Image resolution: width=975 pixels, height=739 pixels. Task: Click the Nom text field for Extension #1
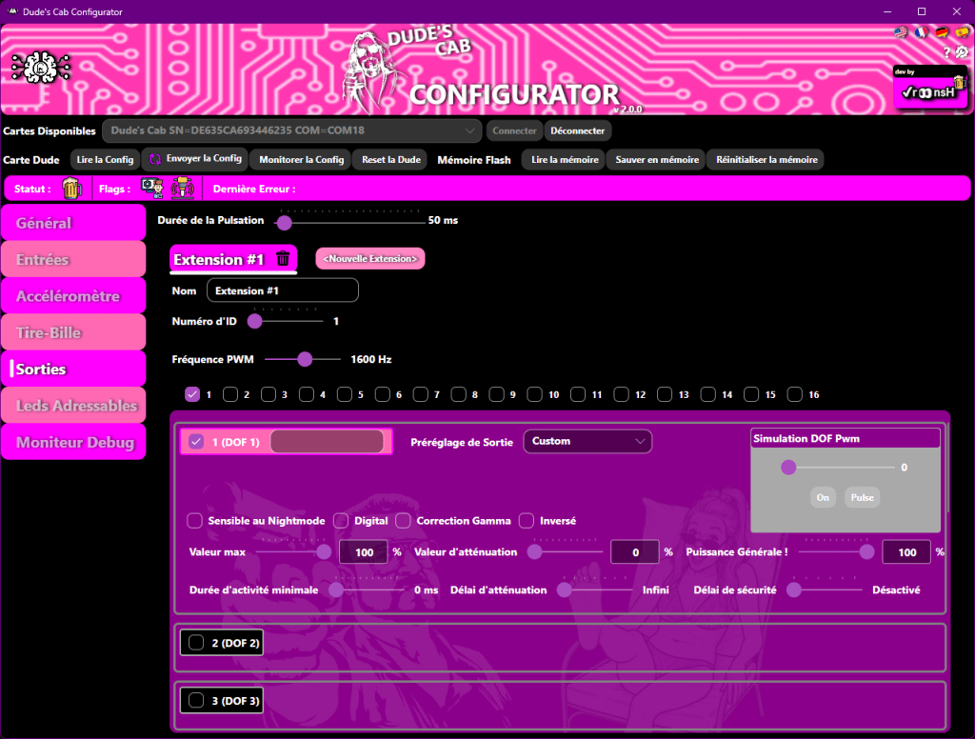pyautogui.click(x=282, y=290)
